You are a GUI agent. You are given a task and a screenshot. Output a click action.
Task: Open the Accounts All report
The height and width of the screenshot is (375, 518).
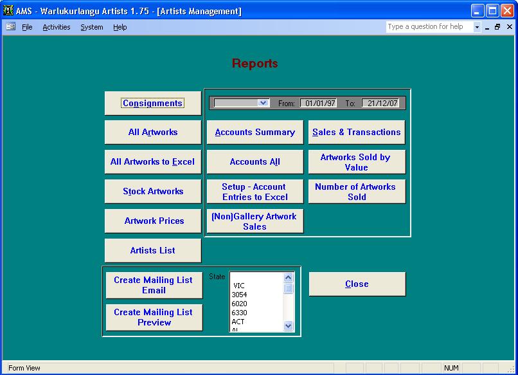coord(255,161)
